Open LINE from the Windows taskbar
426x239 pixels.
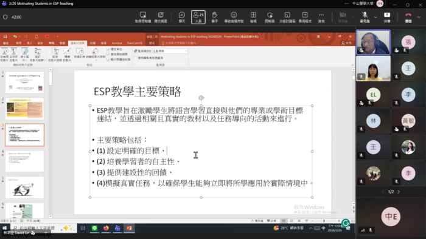(x=94, y=228)
